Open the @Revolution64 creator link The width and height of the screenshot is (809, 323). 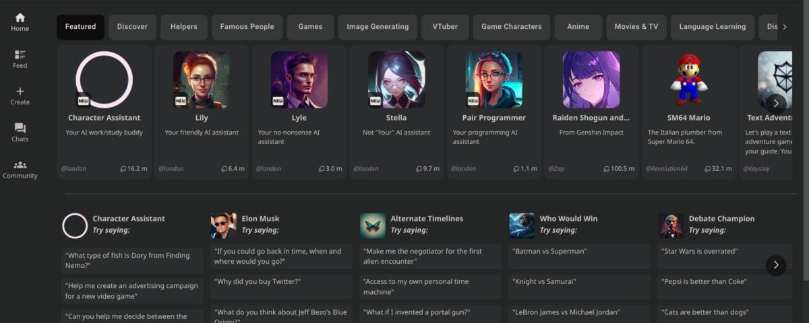pyautogui.click(x=667, y=168)
